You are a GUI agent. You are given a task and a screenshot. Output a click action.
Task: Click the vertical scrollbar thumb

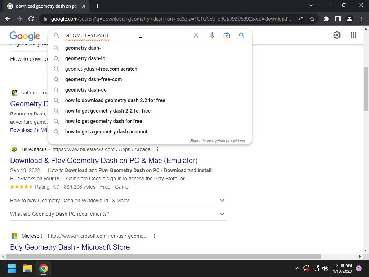click(x=366, y=89)
